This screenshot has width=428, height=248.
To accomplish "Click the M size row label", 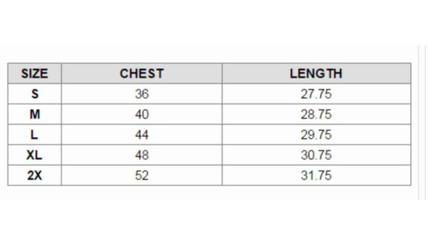I will click(x=34, y=114).
